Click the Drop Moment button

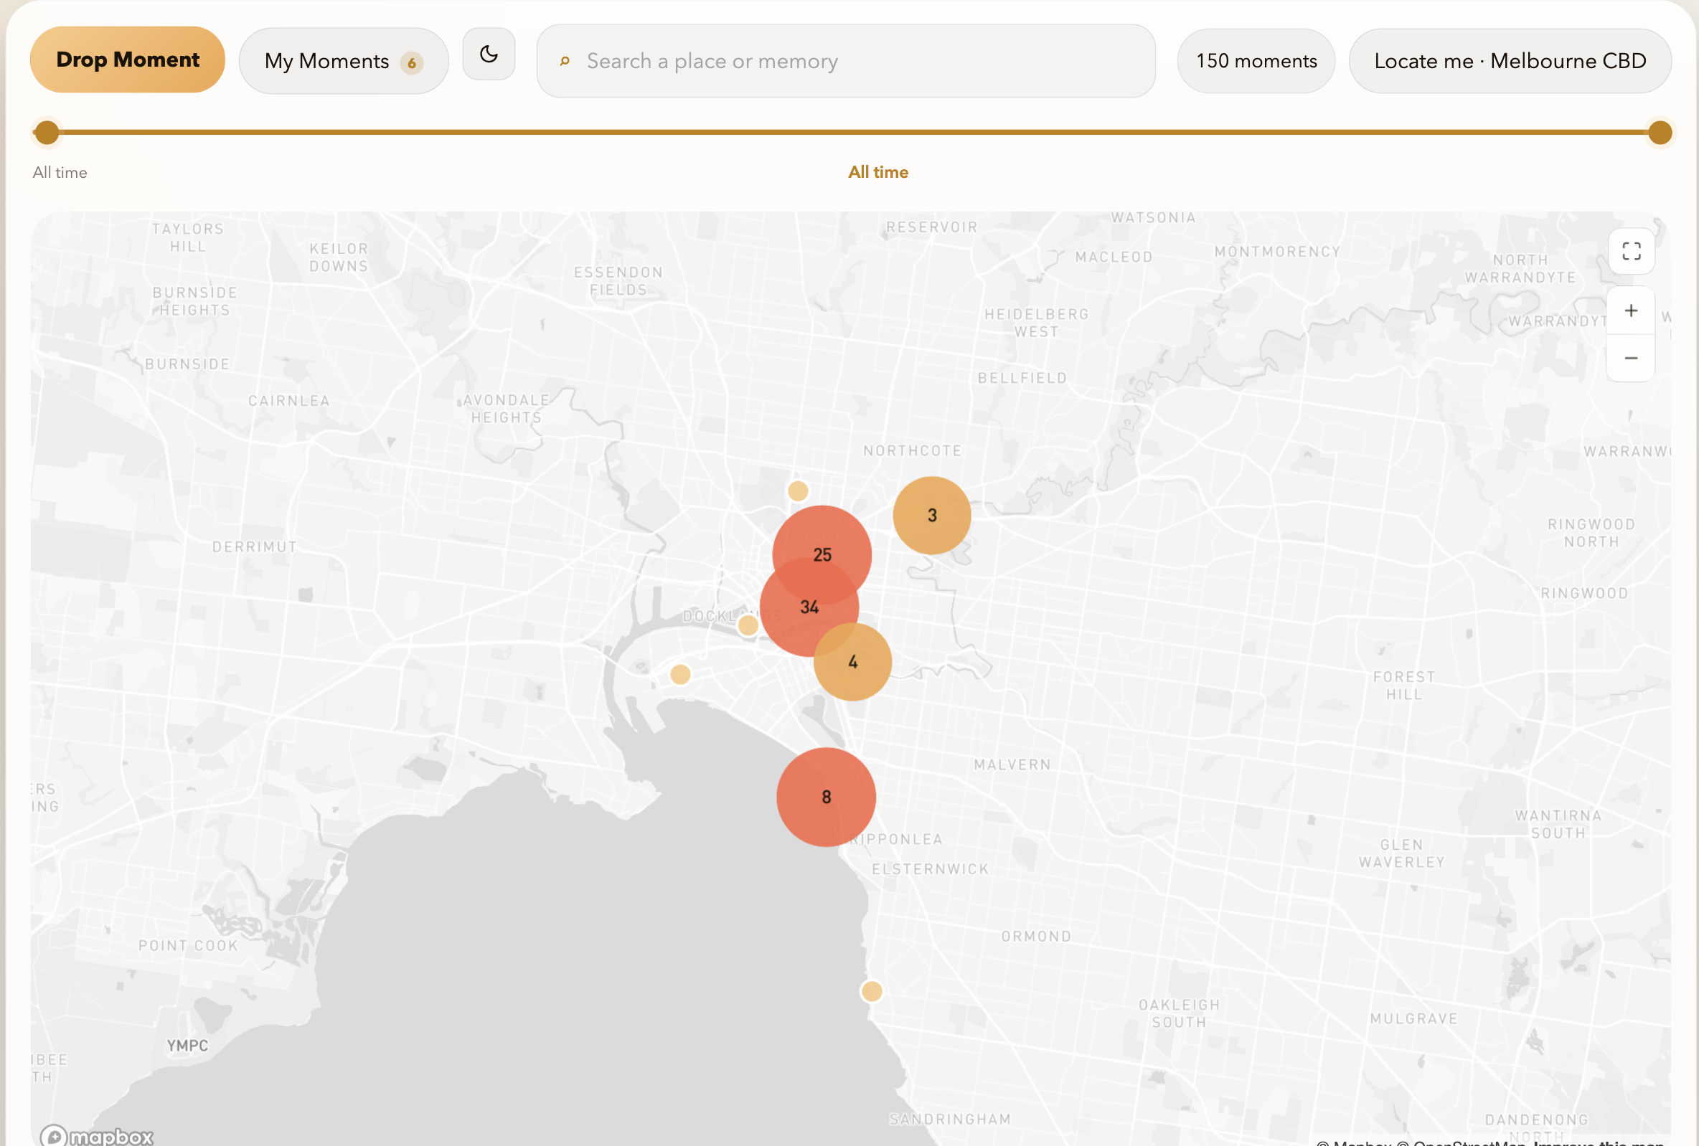[127, 60]
